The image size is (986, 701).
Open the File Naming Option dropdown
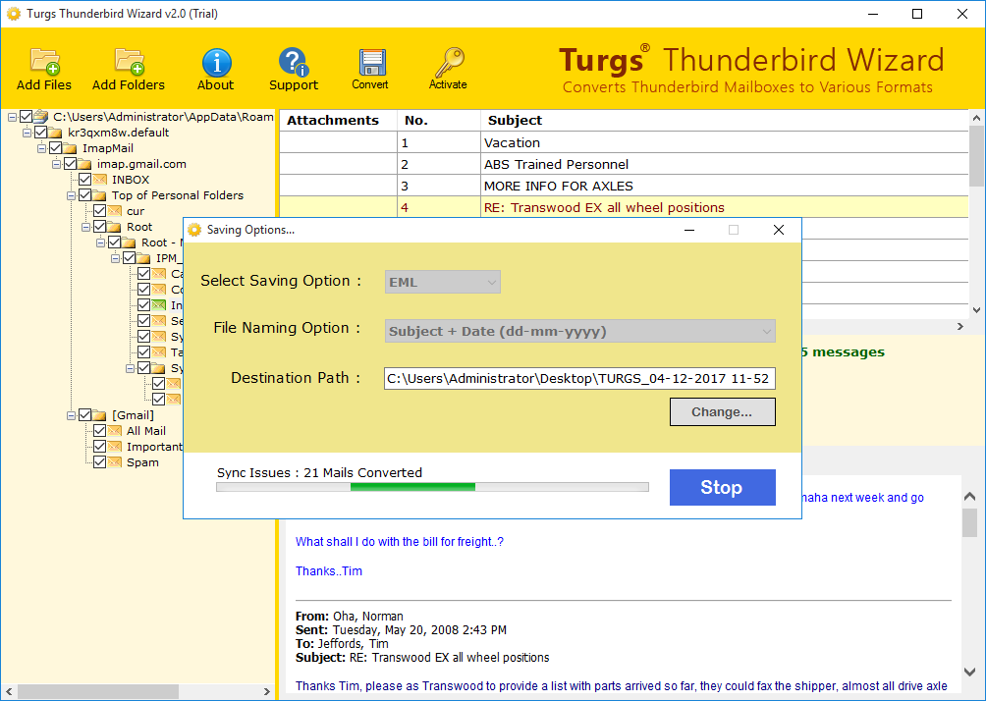[579, 331]
